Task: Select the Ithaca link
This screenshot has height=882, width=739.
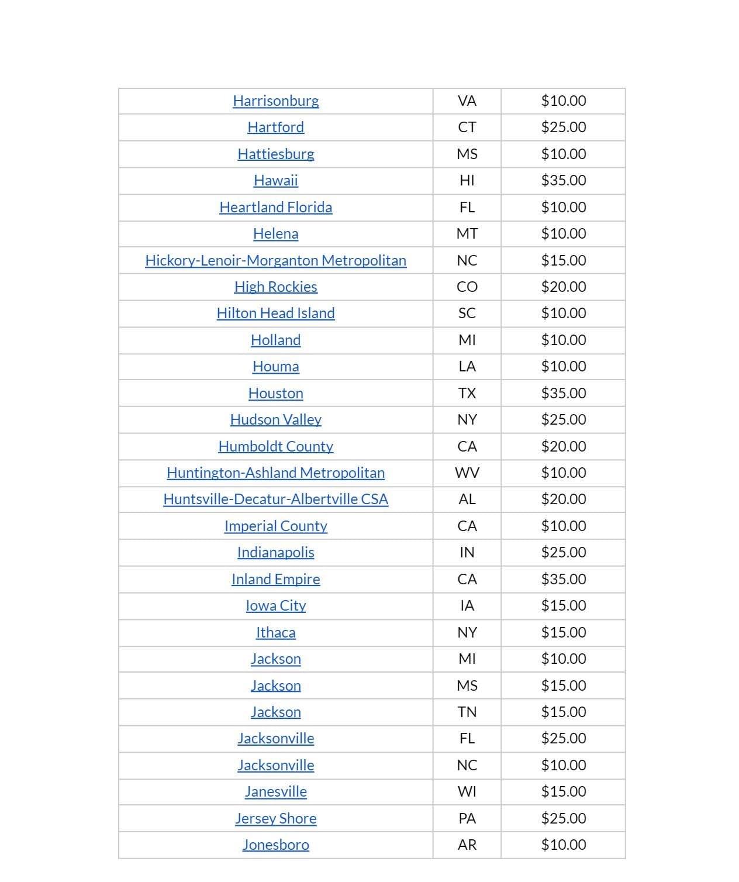Action: click(x=275, y=632)
